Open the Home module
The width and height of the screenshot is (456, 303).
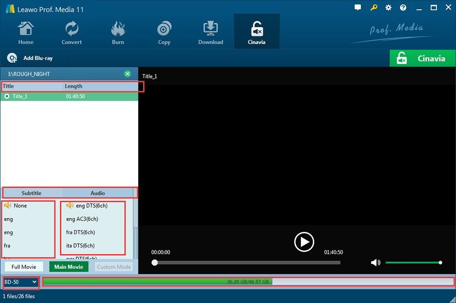pos(26,32)
